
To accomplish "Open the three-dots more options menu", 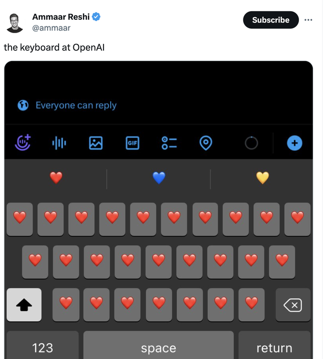I will (x=308, y=20).
